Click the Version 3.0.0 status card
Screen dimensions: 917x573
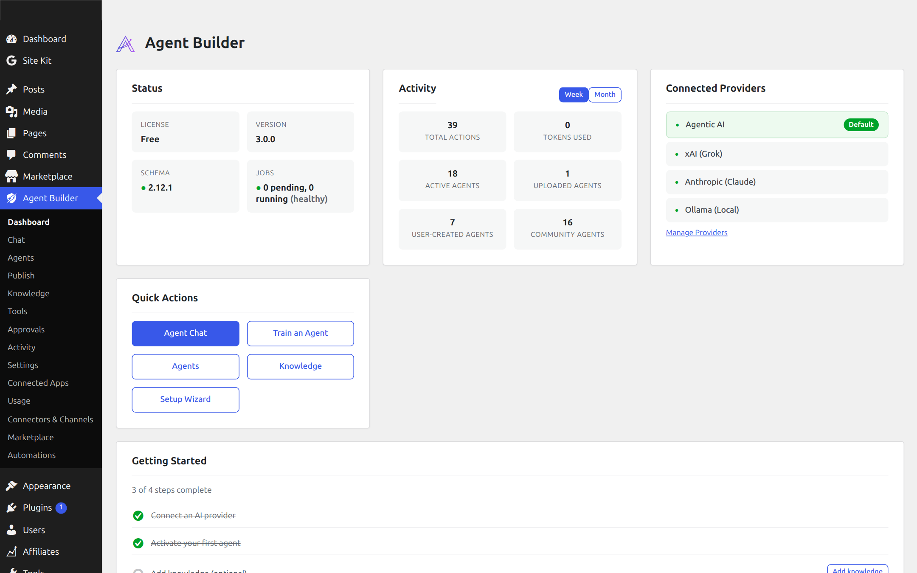click(x=300, y=132)
